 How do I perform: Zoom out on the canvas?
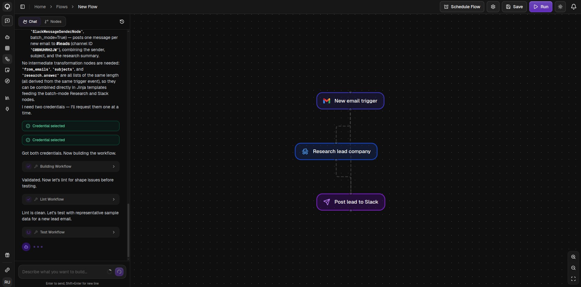pyautogui.click(x=573, y=268)
